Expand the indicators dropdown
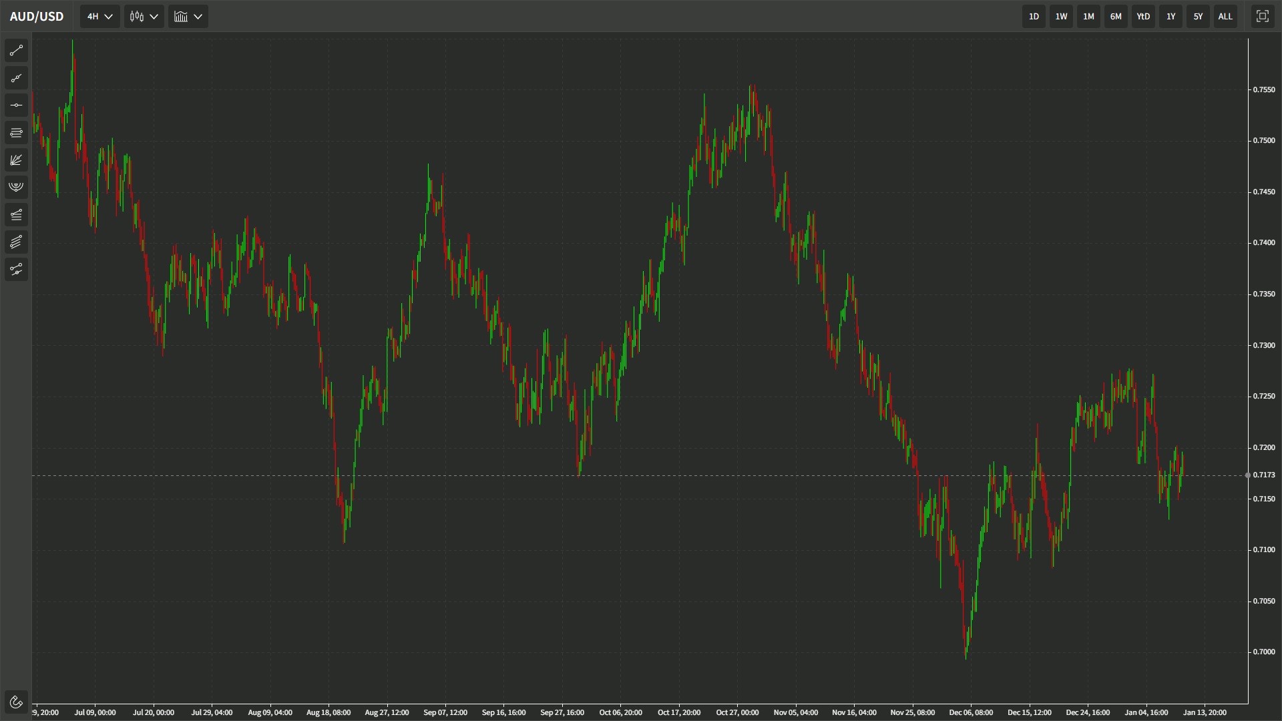 click(188, 17)
